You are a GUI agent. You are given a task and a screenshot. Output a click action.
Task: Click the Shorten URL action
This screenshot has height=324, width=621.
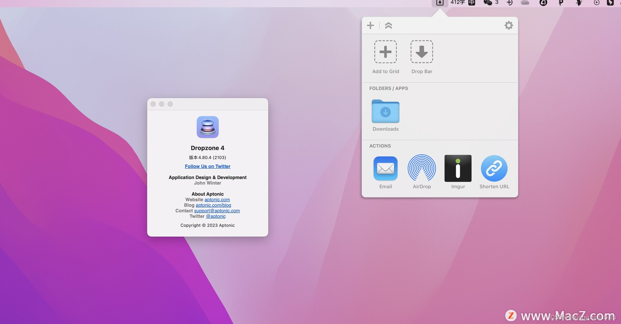494,172
